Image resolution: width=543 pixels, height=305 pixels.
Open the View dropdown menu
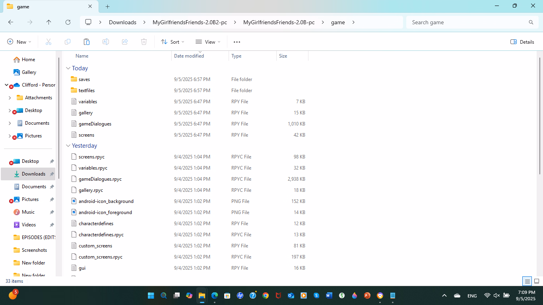pyautogui.click(x=207, y=42)
